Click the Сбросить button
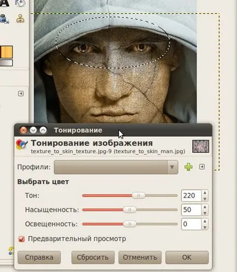 93,257
